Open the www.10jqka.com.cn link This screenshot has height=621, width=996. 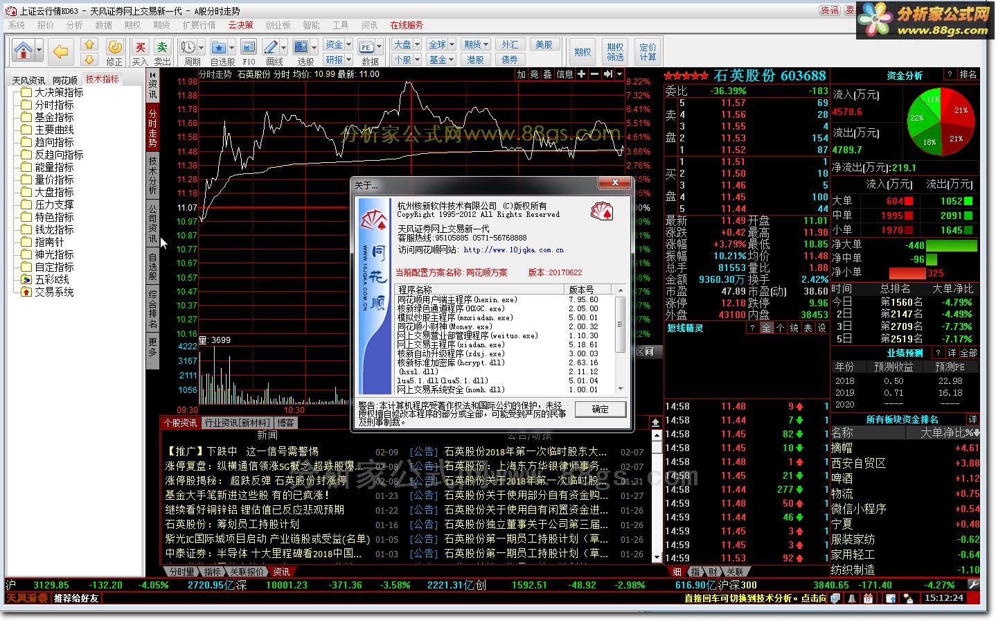pyautogui.click(x=513, y=250)
